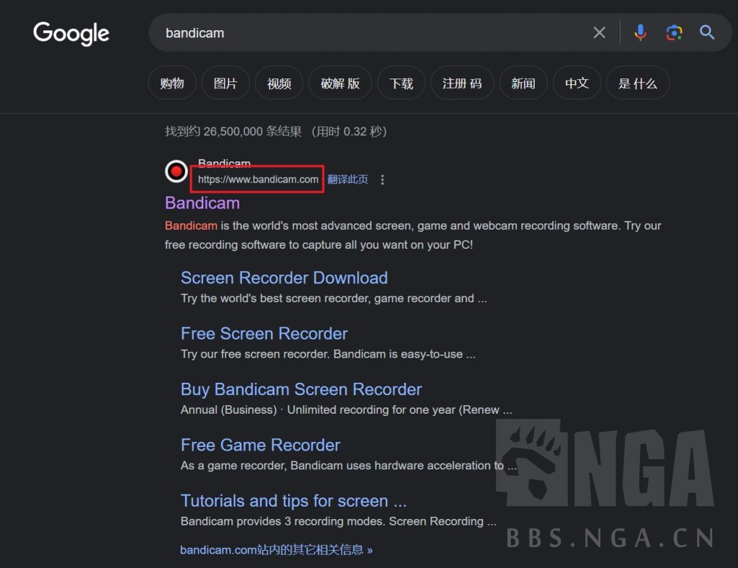Click the snippet "As a game recorder, Bandicam uses"
The width and height of the screenshot is (738, 568).
(349, 466)
